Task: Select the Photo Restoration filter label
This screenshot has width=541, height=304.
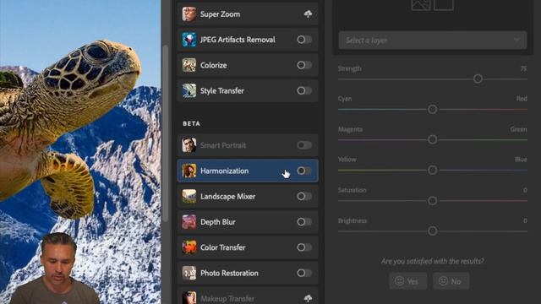Action: tap(229, 273)
